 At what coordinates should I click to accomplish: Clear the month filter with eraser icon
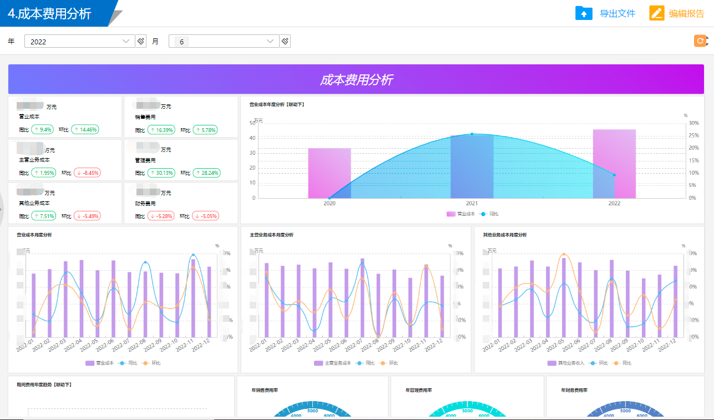(x=285, y=41)
